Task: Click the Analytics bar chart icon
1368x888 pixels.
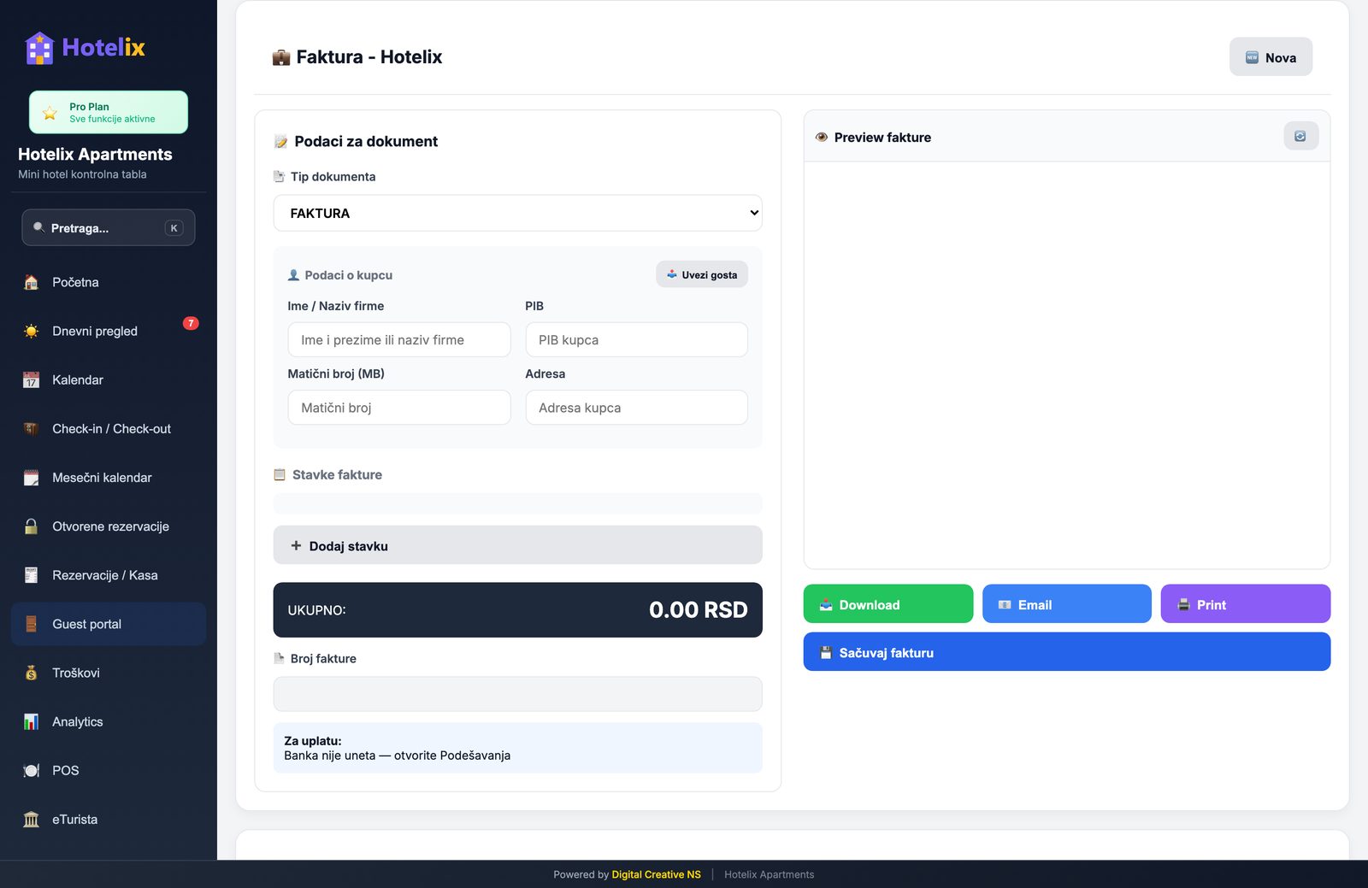Action: point(32,721)
